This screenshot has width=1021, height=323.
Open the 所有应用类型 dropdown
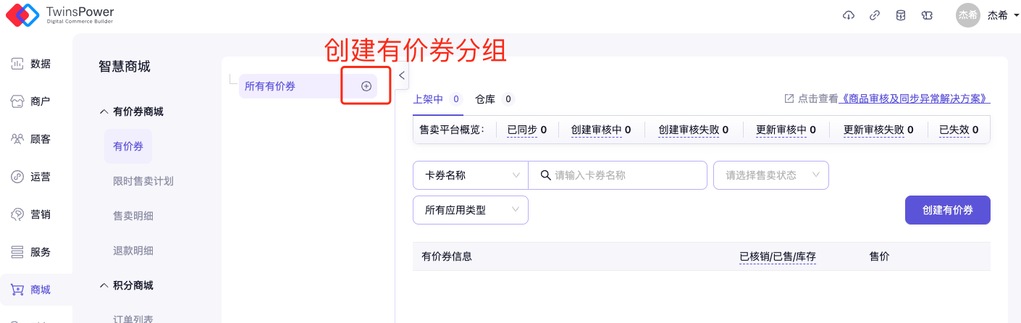pos(471,210)
